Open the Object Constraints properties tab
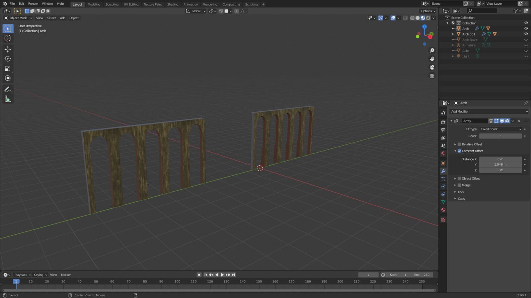Image resolution: width=531 pixels, height=298 pixels. coord(443,194)
